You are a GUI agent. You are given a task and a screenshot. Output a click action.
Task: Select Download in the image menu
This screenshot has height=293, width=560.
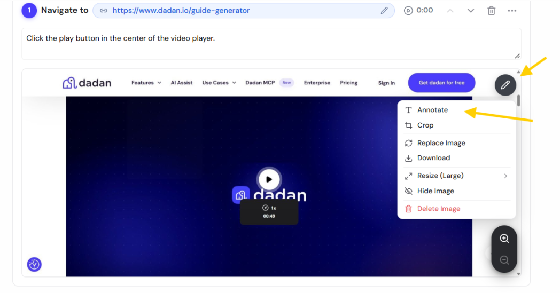pyautogui.click(x=456, y=158)
